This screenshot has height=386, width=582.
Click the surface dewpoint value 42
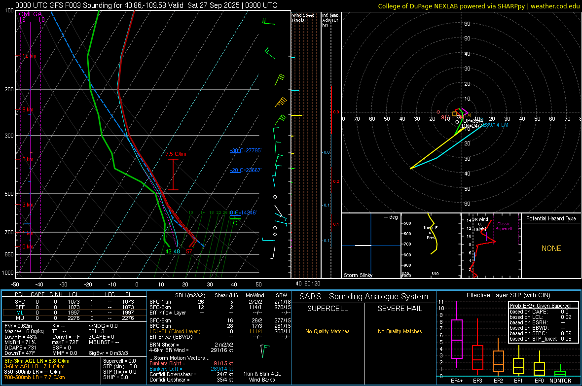click(169, 251)
